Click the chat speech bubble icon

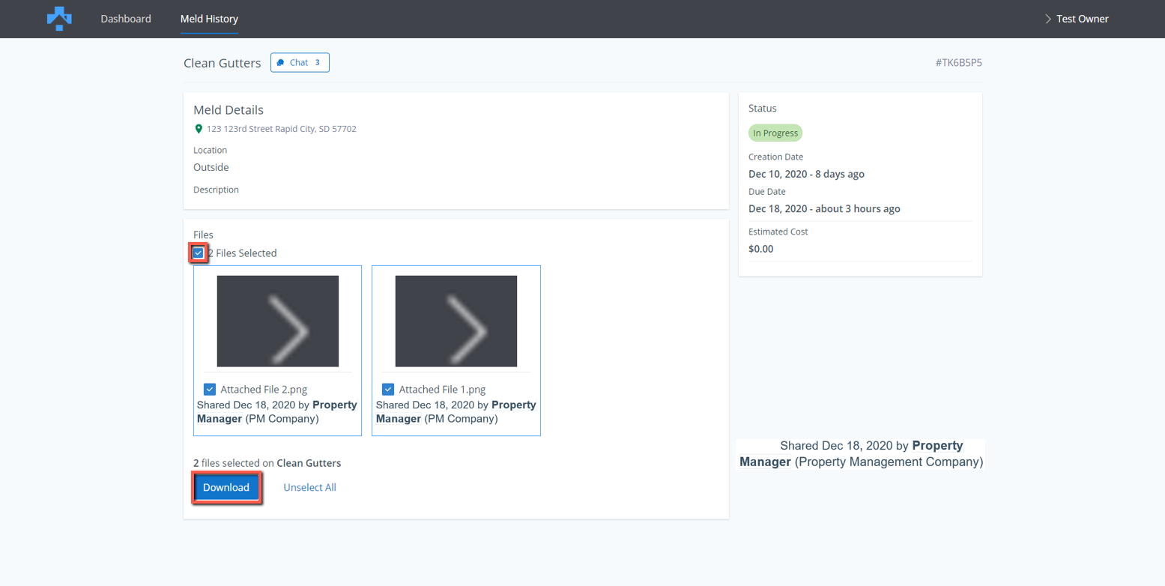point(280,63)
